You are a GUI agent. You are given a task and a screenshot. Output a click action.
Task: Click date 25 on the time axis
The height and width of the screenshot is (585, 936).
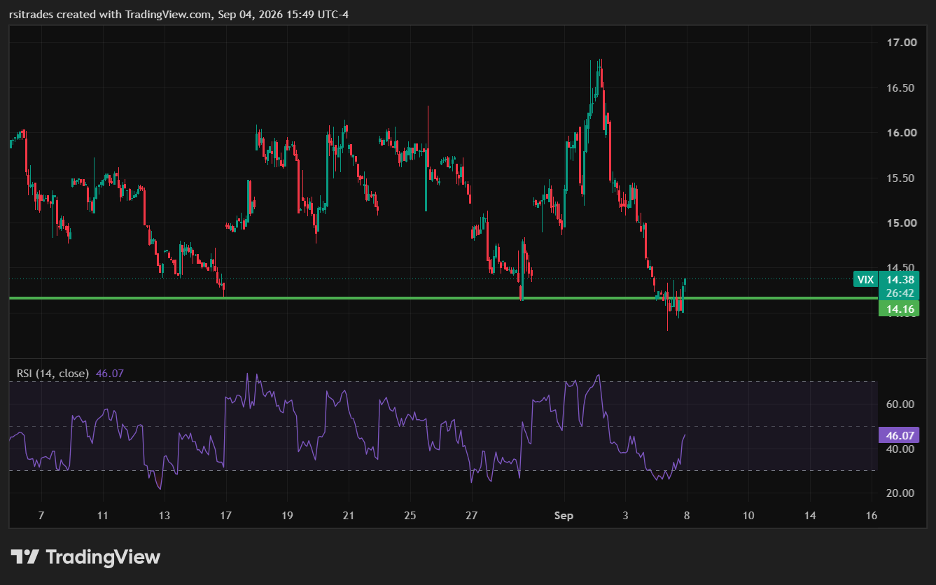[x=410, y=516]
